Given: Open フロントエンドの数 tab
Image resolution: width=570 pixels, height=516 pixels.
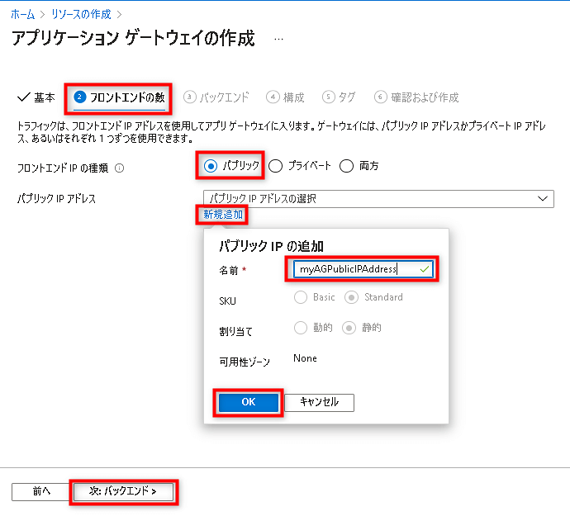Looking at the screenshot, I should coord(119,97).
